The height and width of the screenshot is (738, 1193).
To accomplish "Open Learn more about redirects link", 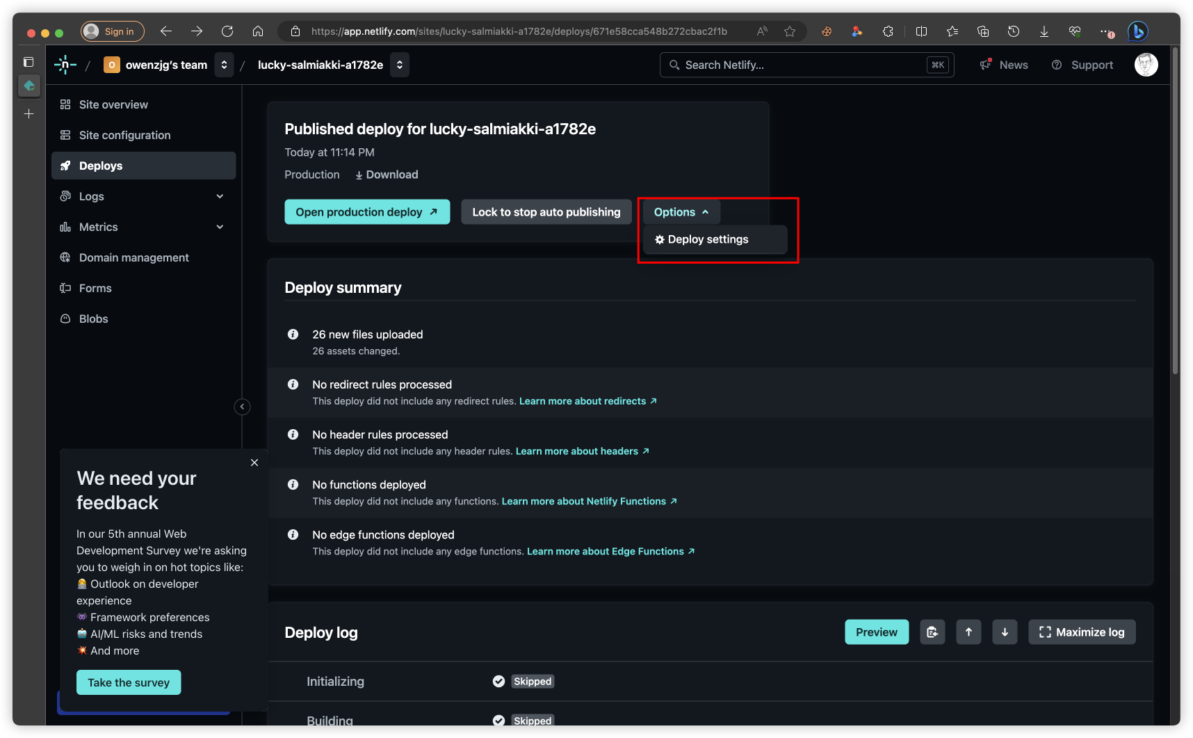I will coord(588,401).
